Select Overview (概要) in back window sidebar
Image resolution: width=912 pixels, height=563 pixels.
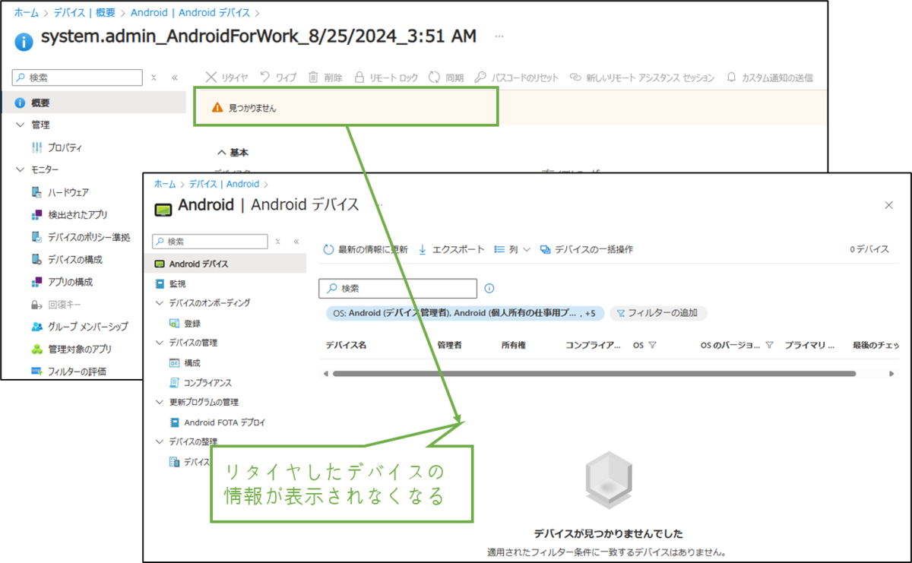coord(93,103)
